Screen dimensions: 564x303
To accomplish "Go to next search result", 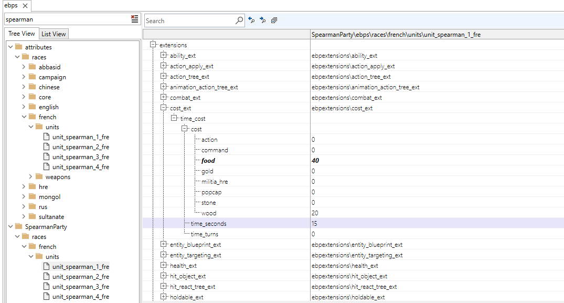I will 262,20.
